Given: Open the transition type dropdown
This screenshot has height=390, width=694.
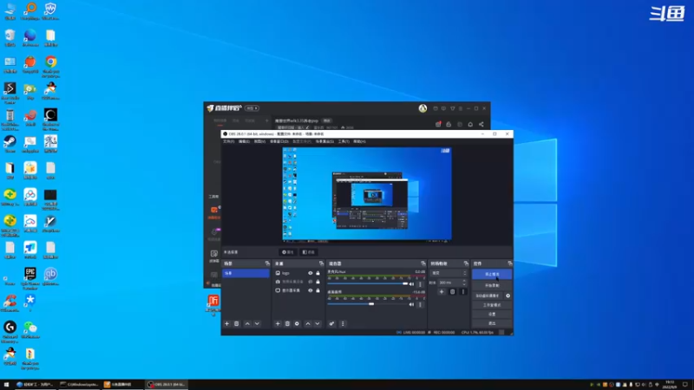Looking at the screenshot, I should tap(448, 273).
